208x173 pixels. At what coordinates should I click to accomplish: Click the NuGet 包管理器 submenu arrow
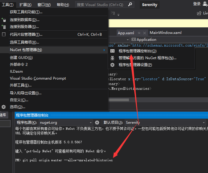pyautogui.click(x=104, y=50)
